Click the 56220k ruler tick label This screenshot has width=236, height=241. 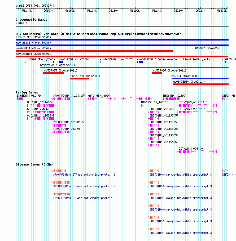point(200,11)
